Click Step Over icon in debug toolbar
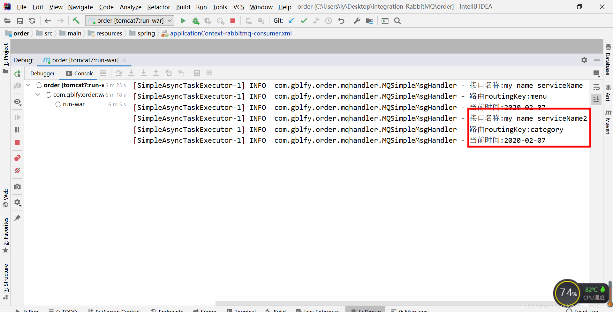This screenshot has height=312, width=613. [119, 73]
